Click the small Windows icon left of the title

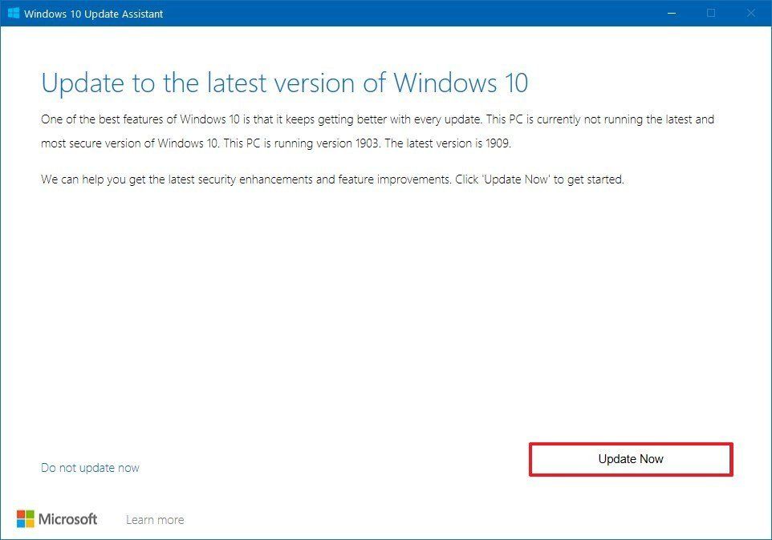click(x=14, y=13)
